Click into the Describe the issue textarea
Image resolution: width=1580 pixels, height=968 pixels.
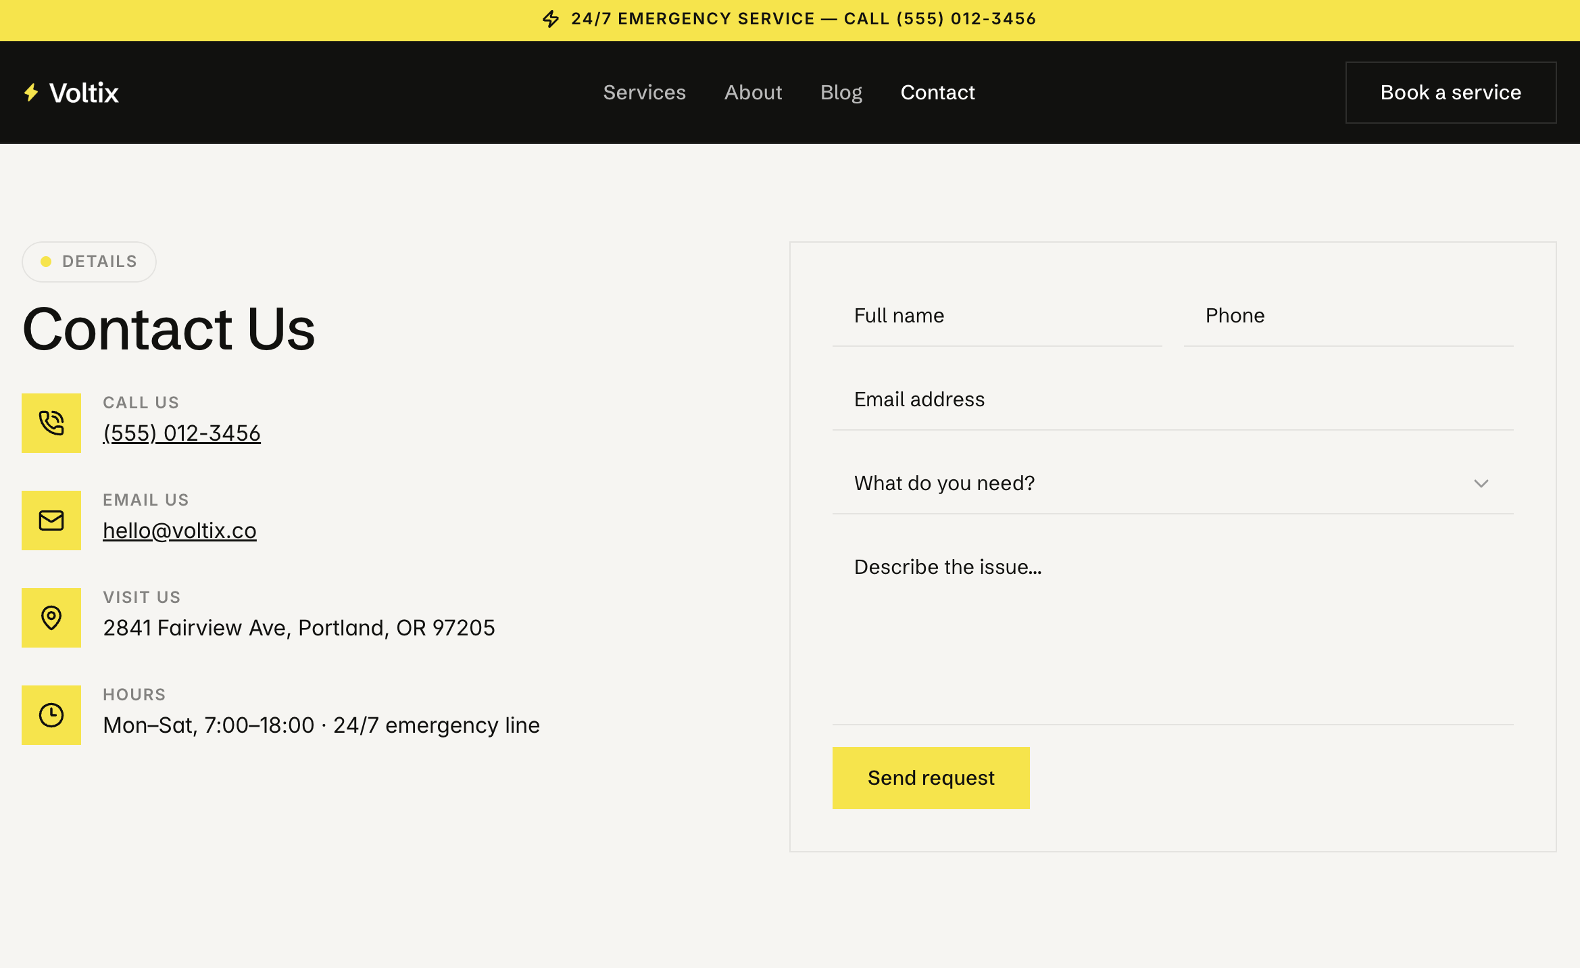point(1172,630)
